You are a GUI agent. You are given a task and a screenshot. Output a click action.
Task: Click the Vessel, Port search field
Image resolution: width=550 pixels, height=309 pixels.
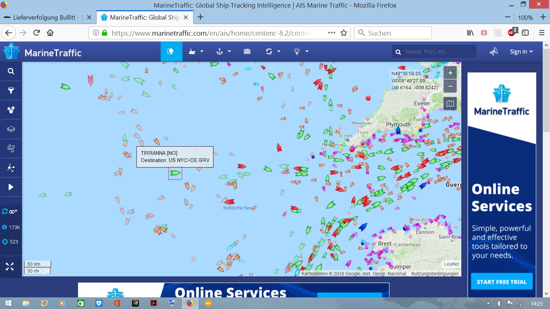click(x=434, y=51)
